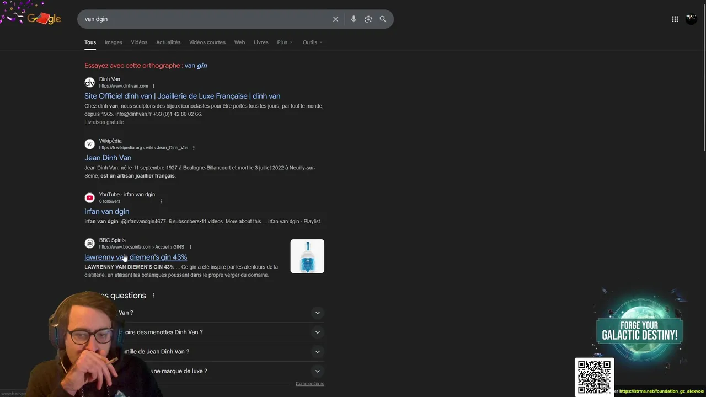This screenshot has width=706, height=397.
Task: Open 'Site Officiel dinh van' result link
Action: (182, 96)
